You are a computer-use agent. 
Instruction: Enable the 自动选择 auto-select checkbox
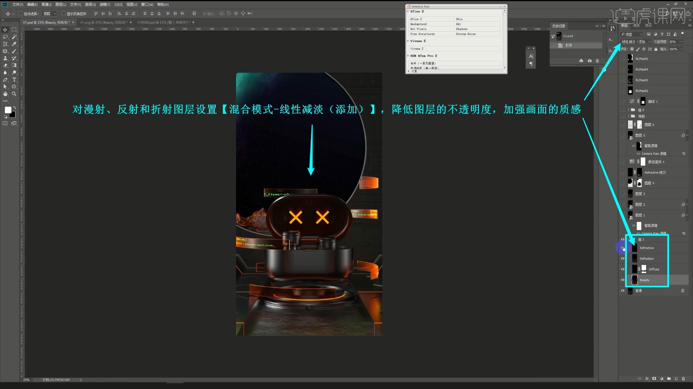point(21,14)
